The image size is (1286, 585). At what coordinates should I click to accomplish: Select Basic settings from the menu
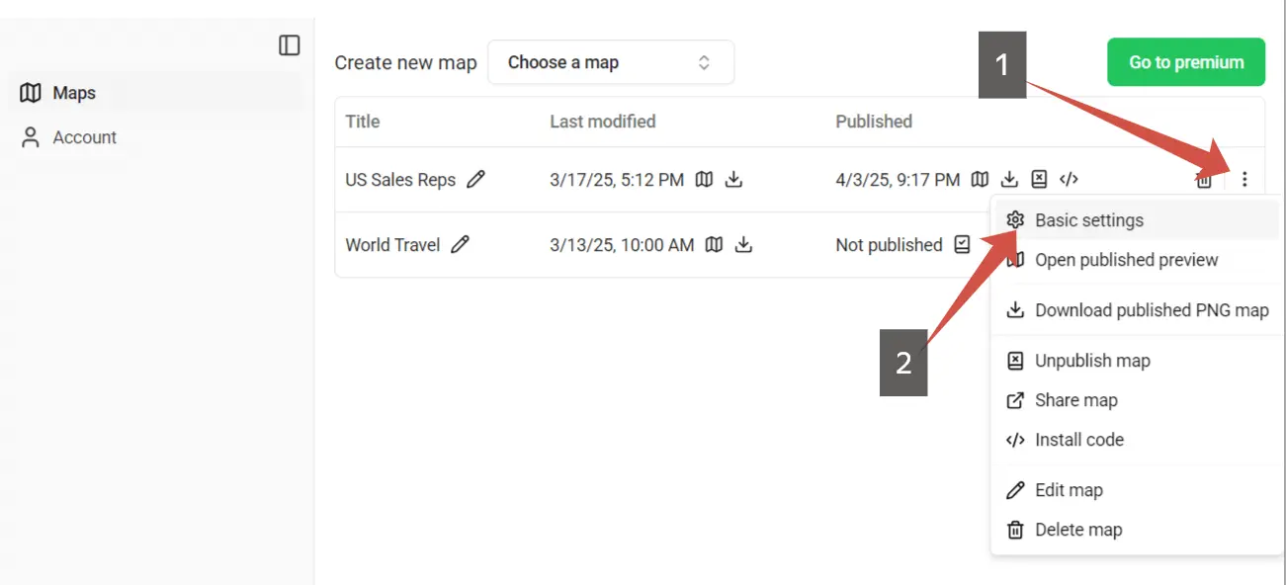click(x=1088, y=220)
